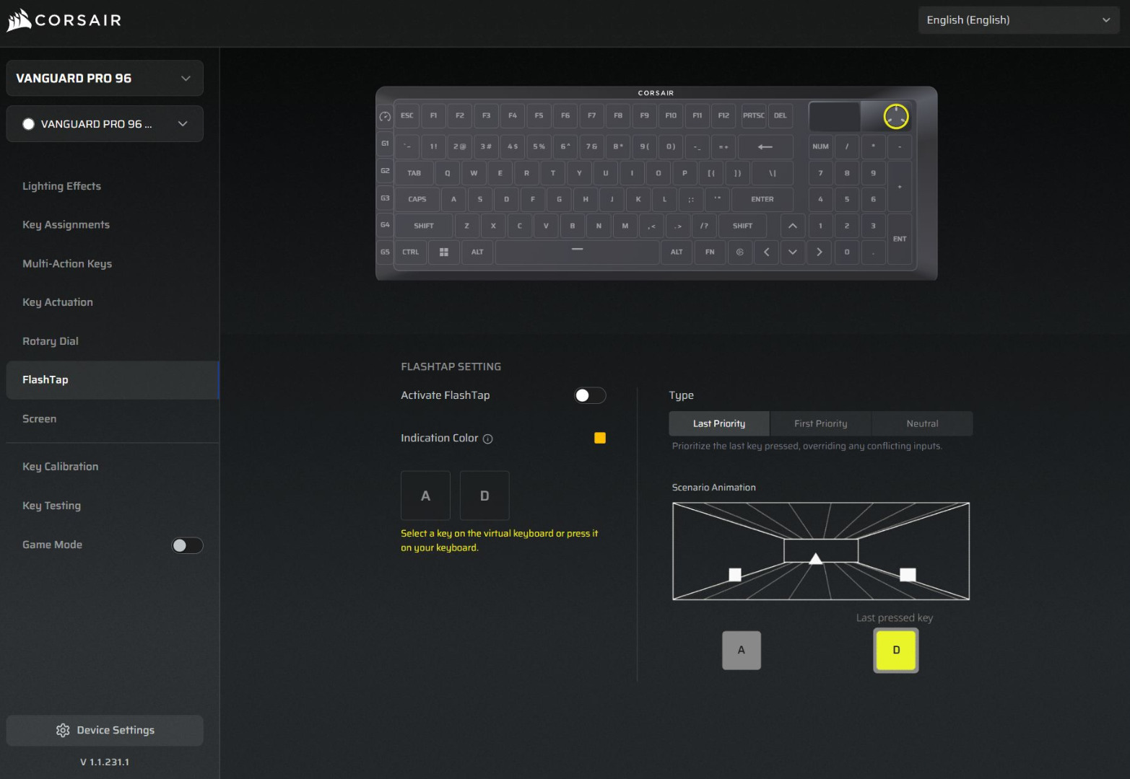Image resolution: width=1130 pixels, height=779 pixels.
Task: Toggle Game Mode switch on
Action: (186, 545)
